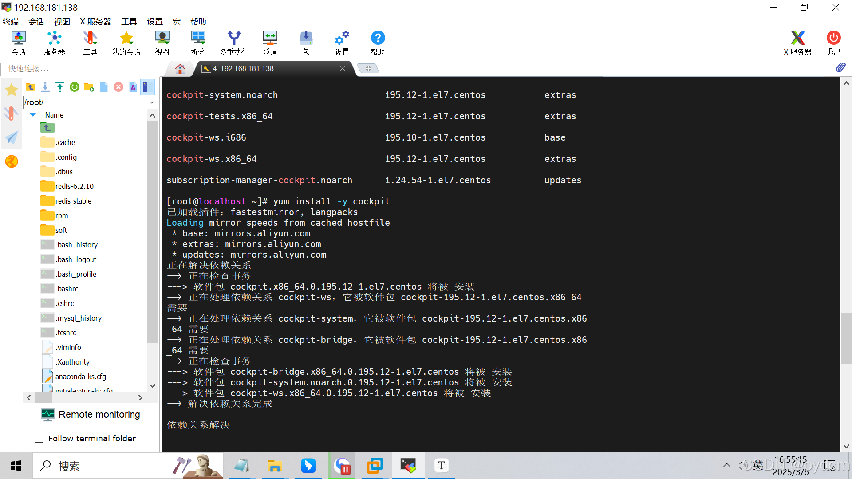The image size is (852, 479).
Task: Collapse the Name column sort triangle
Action: [x=33, y=115]
